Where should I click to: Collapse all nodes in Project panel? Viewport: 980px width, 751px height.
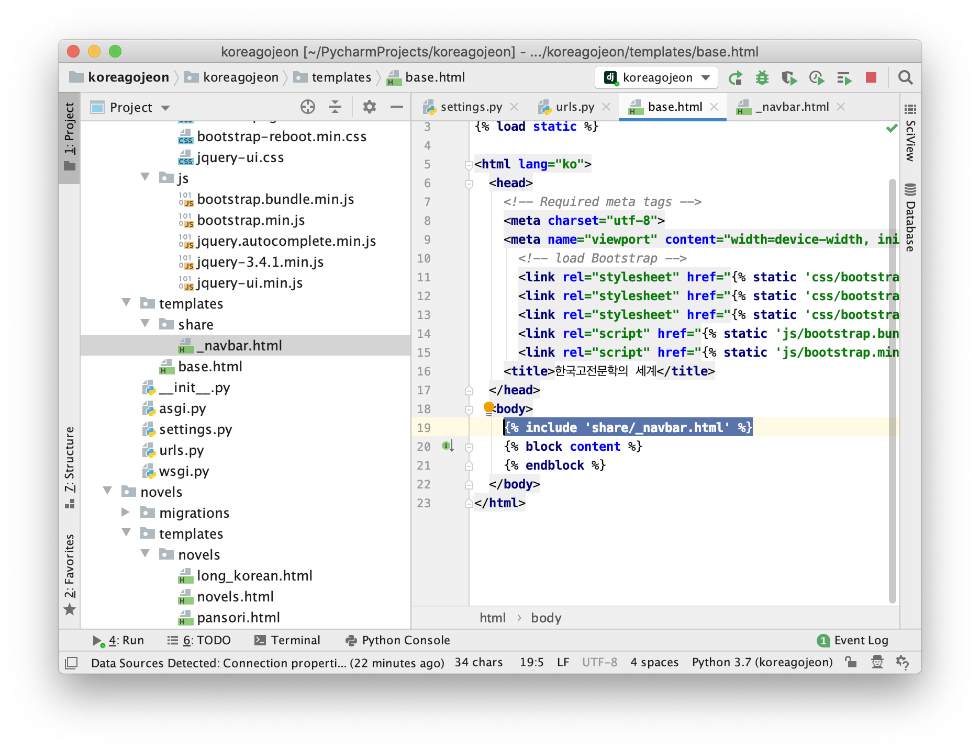click(335, 107)
